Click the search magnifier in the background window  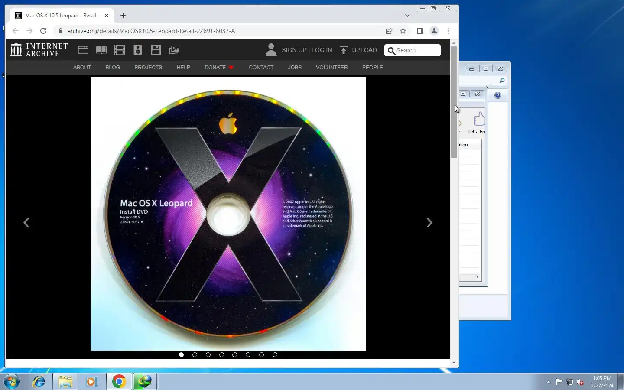(502, 81)
